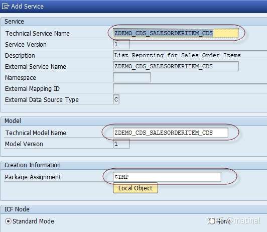Click the Description input field

tap(190, 55)
